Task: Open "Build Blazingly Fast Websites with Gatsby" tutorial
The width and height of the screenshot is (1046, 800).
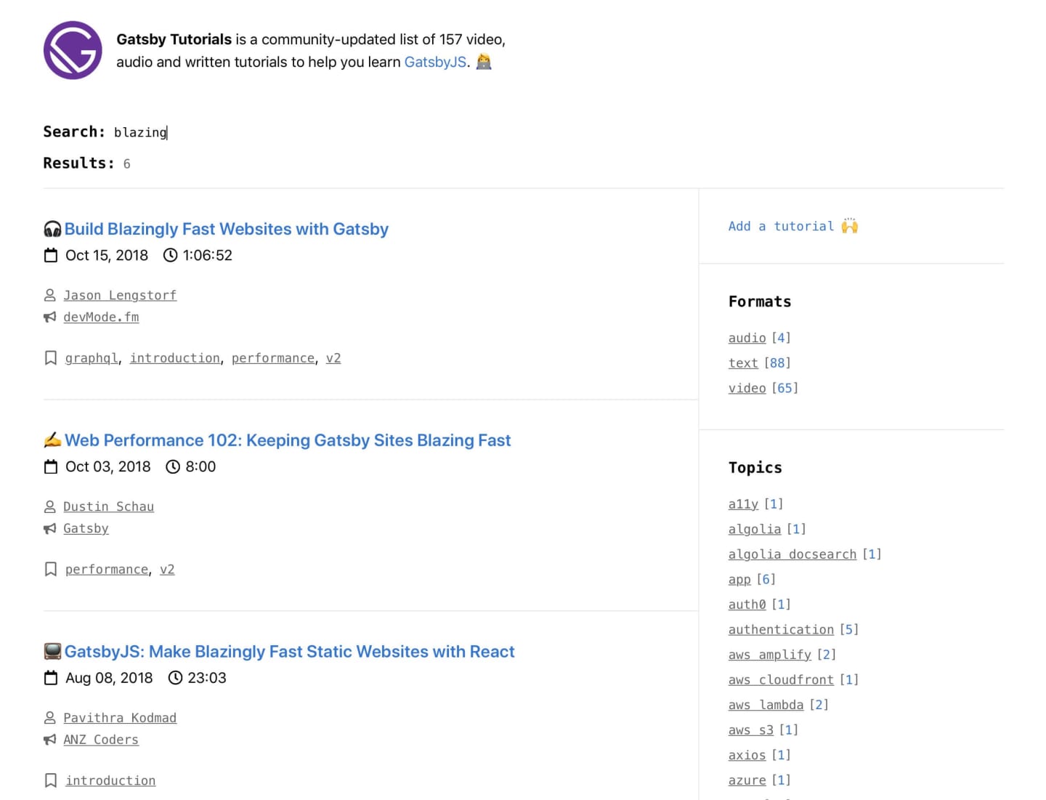Action: pos(226,230)
